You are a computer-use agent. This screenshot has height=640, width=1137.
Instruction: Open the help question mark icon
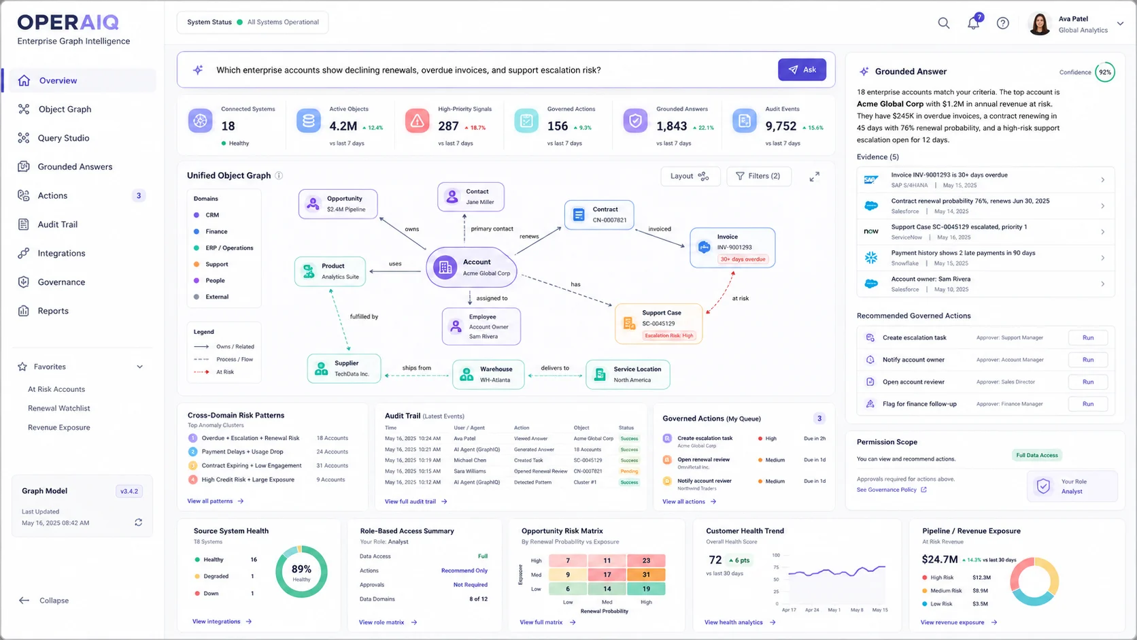[x=1003, y=23]
